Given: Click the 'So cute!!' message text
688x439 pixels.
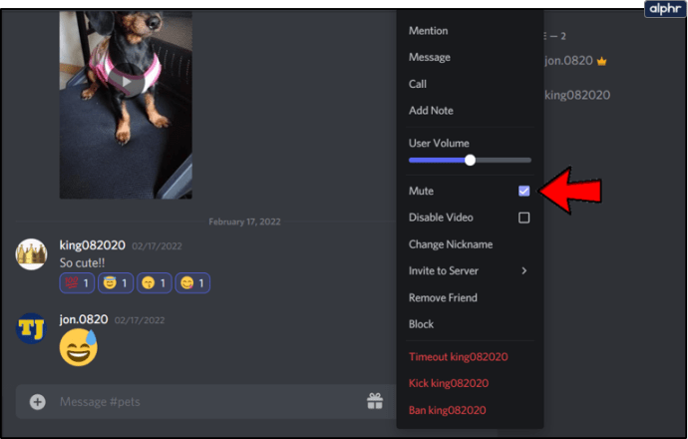Looking at the screenshot, I should click(x=82, y=263).
